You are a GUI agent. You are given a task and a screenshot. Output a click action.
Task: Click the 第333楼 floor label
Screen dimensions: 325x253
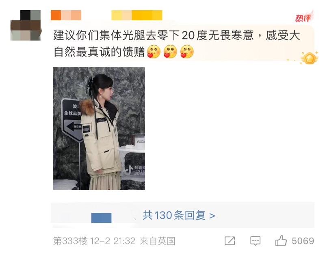pyautogui.click(x=70, y=241)
